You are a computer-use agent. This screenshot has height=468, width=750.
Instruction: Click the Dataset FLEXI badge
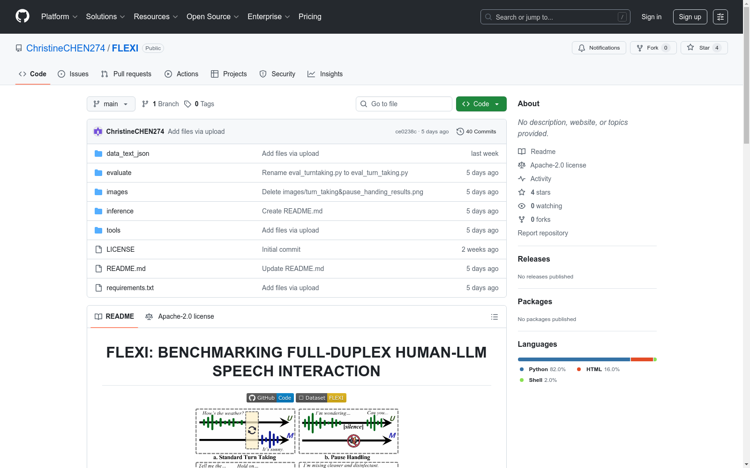321,398
